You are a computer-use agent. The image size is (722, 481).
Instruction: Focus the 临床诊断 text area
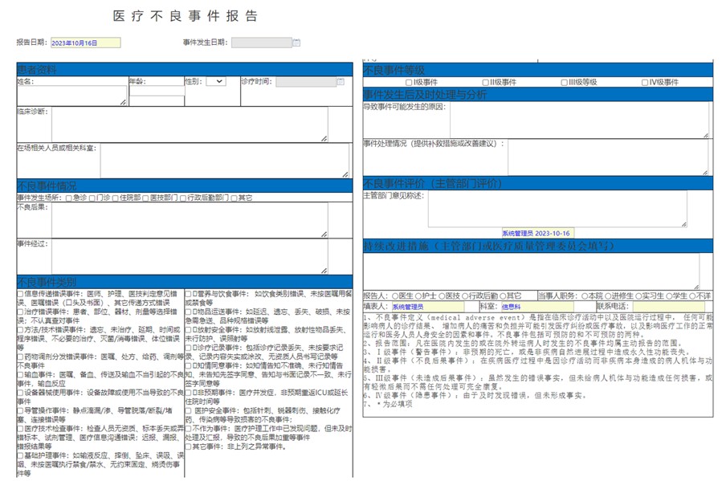pyautogui.click(x=190, y=124)
